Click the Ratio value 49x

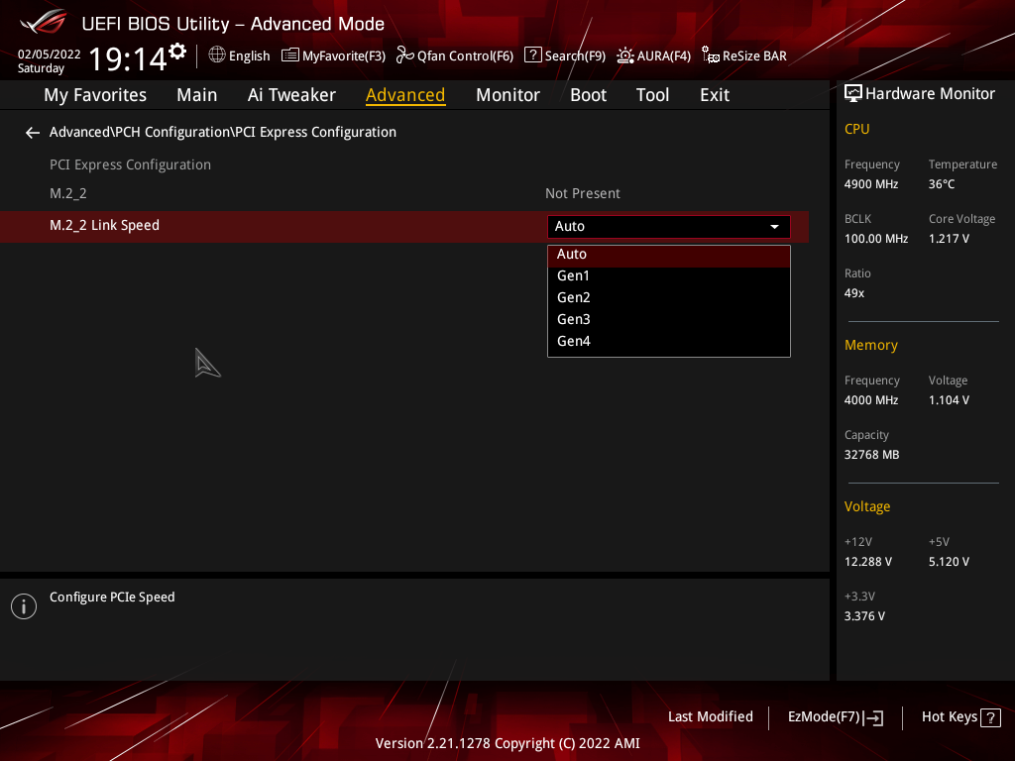coord(854,293)
